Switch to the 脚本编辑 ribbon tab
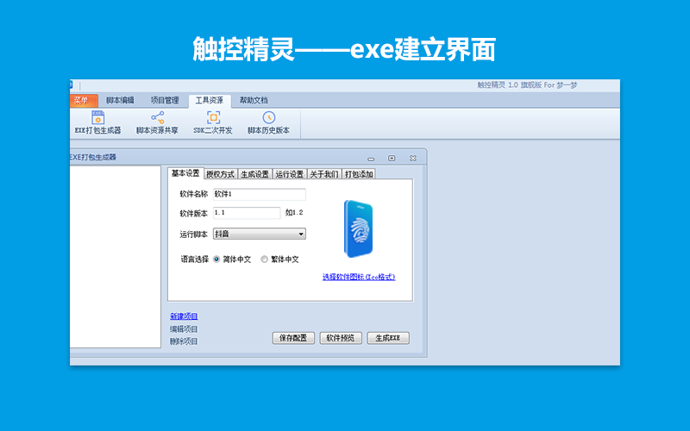 pyautogui.click(x=120, y=100)
